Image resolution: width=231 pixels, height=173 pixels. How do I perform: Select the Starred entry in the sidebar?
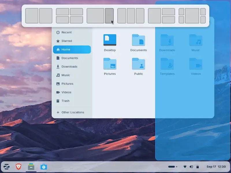coord(67,41)
